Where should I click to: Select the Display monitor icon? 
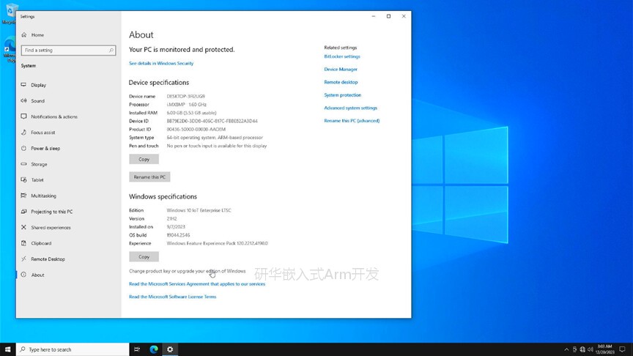(23, 85)
